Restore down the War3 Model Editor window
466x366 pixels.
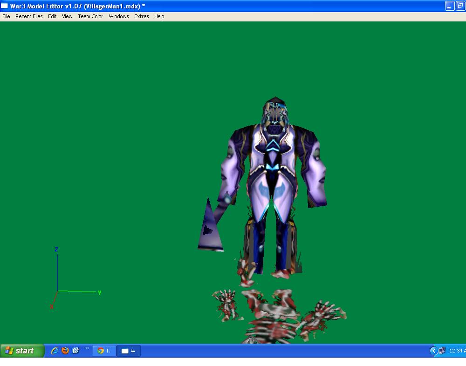click(x=460, y=6)
